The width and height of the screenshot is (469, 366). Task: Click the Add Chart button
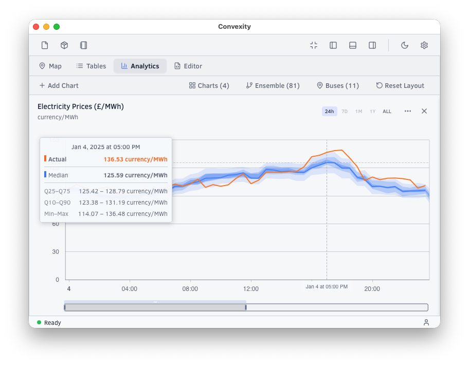(x=59, y=86)
